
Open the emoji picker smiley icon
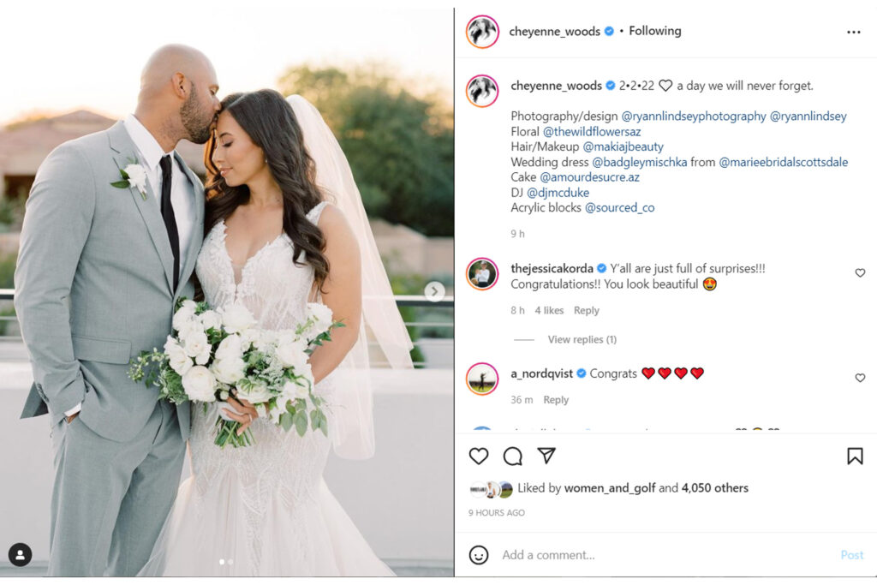[x=478, y=555]
